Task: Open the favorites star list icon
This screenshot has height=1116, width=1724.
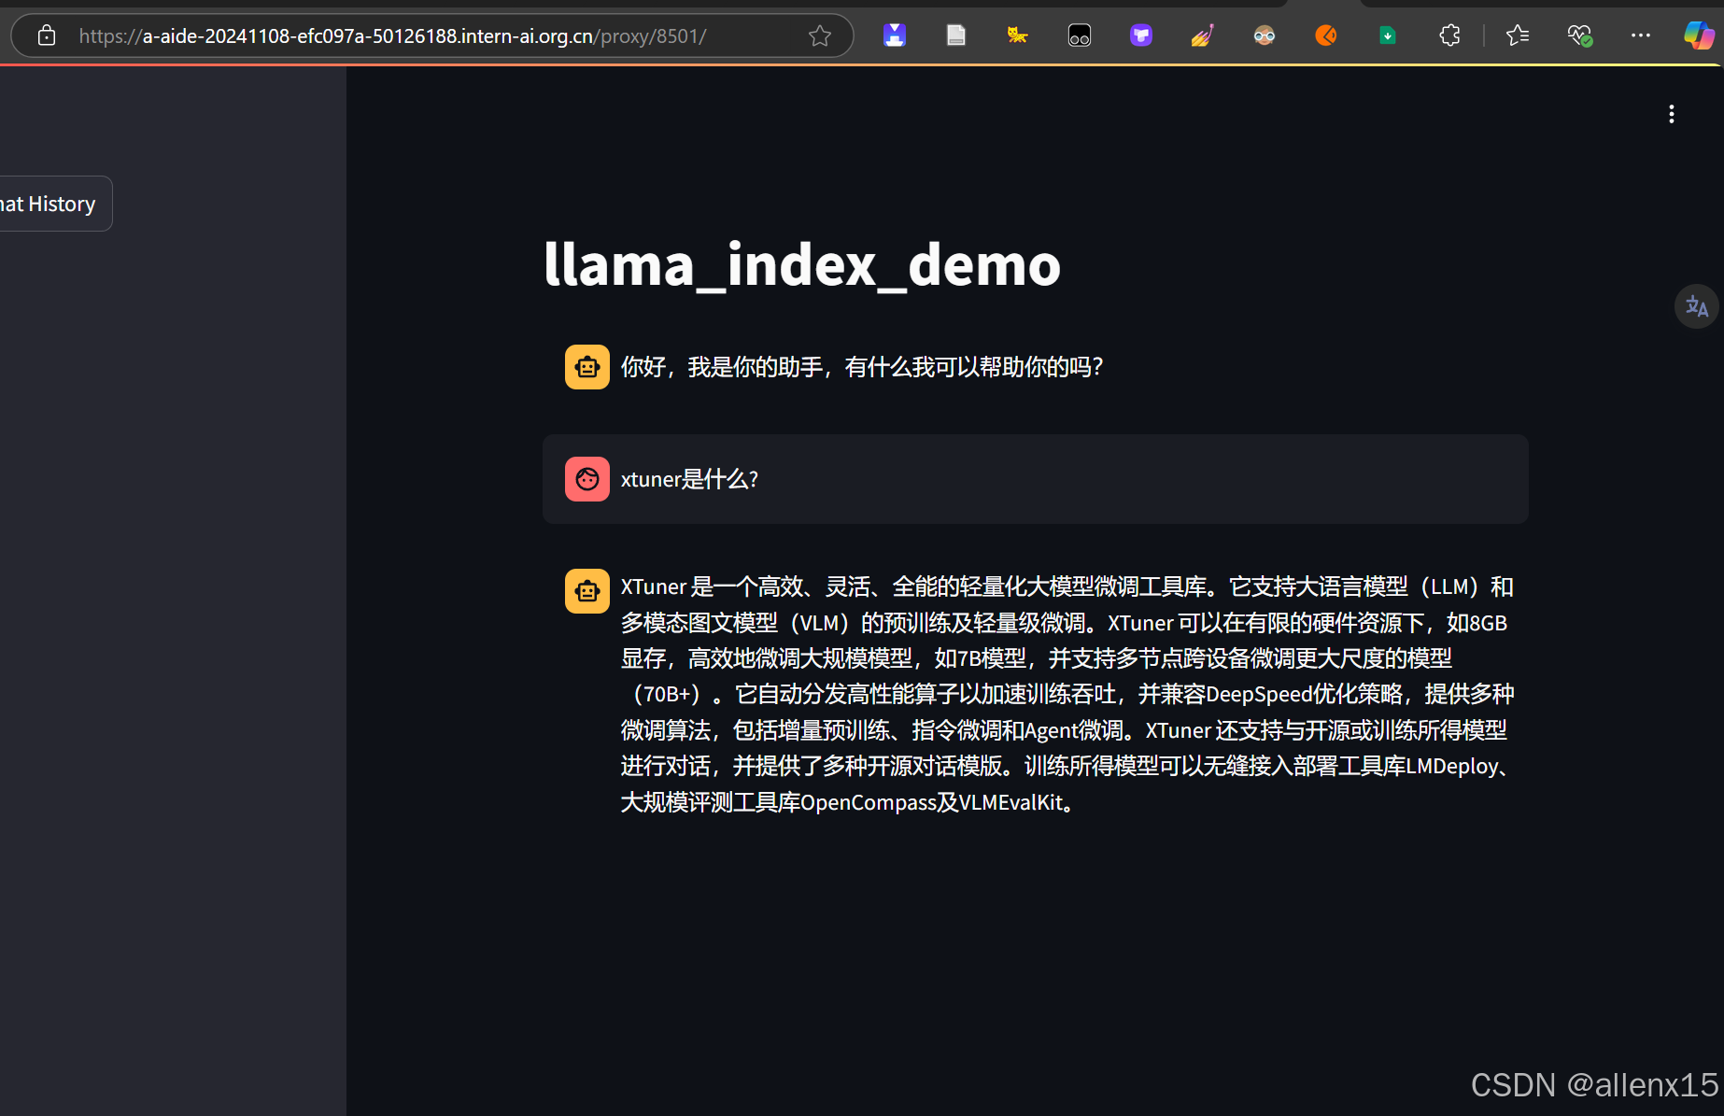Action: pyautogui.click(x=1518, y=35)
